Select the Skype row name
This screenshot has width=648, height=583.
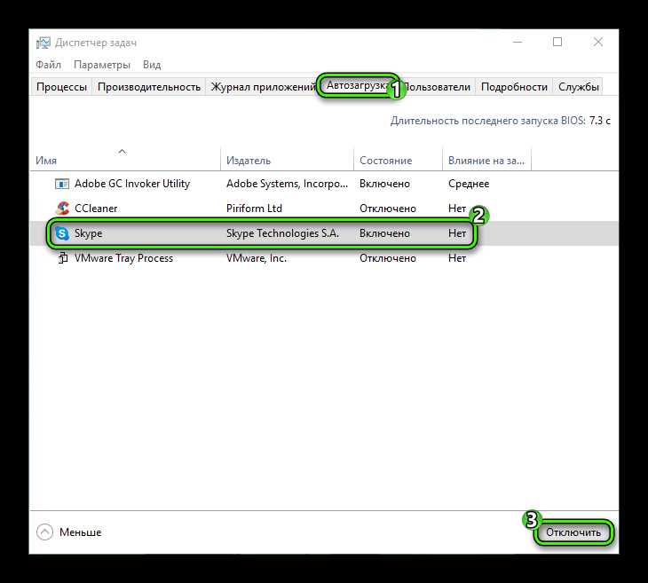[89, 233]
